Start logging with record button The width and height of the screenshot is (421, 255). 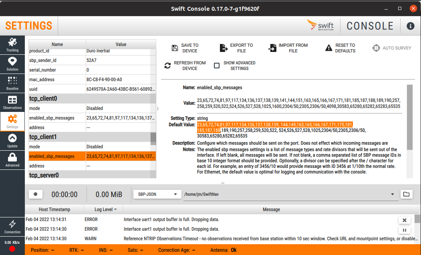(x=35, y=194)
